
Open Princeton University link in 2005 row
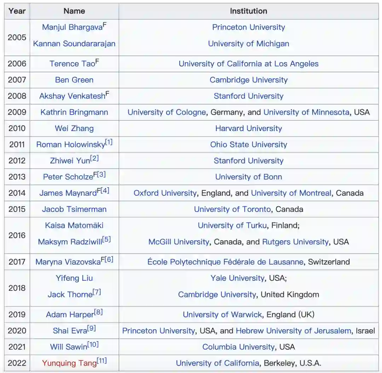click(x=249, y=27)
